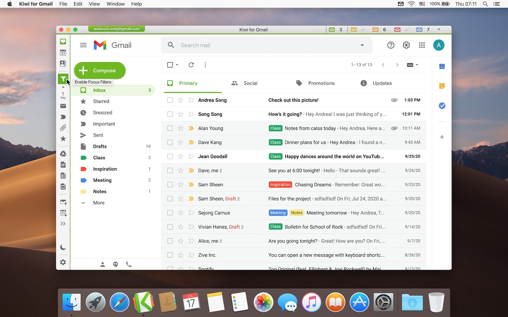508x317 pixels.
Task: Click the Compose button
Action: click(100, 70)
